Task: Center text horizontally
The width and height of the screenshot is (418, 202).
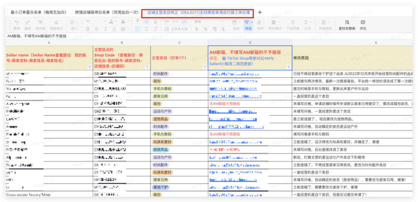Action: [146, 29]
